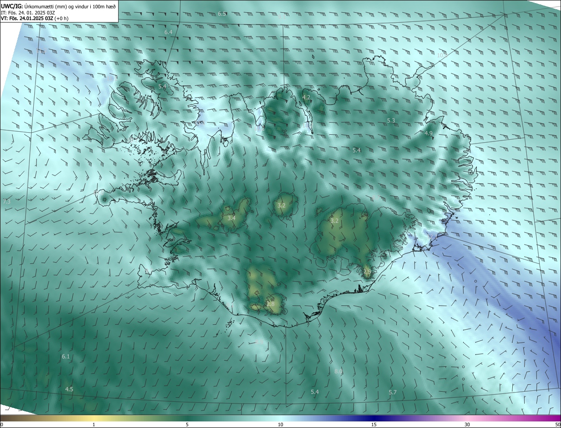Click the VT valid time line
Image resolution: width=561 pixels, height=428 pixels.
tap(34, 18)
